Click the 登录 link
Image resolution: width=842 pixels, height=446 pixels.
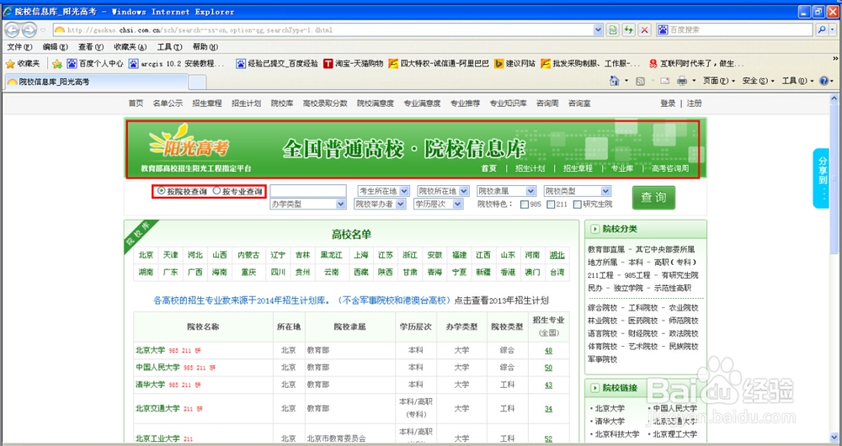point(668,104)
